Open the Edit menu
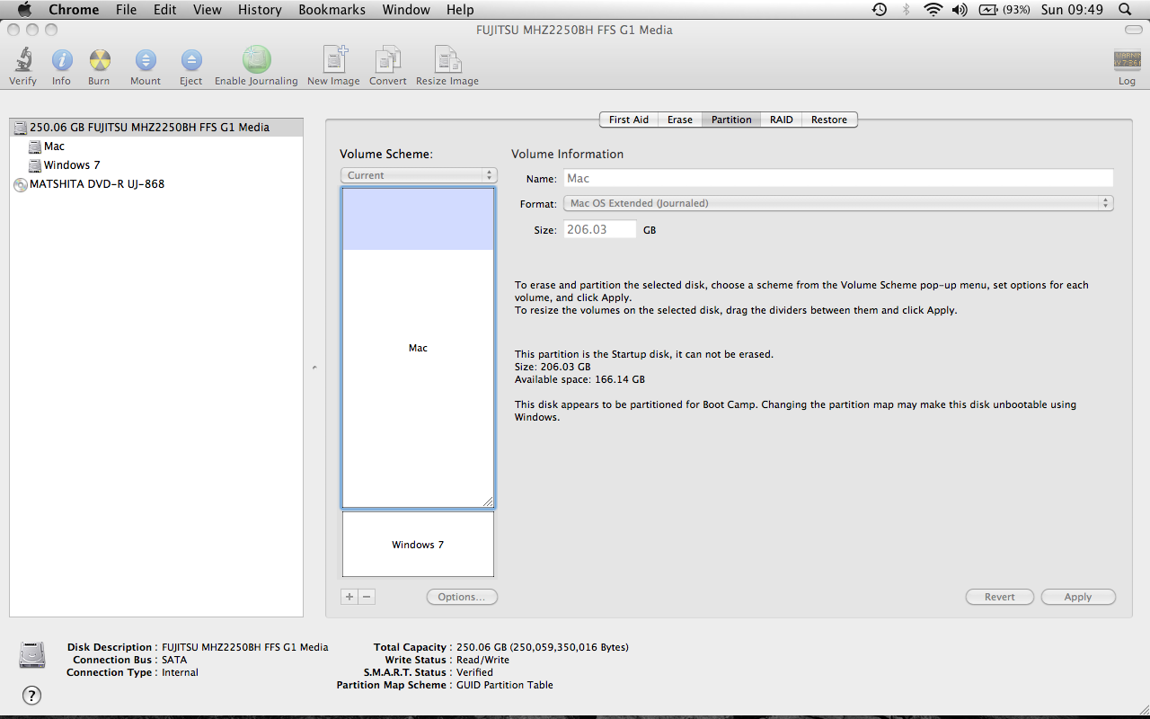This screenshot has width=1150, height=719. [164, 10]
